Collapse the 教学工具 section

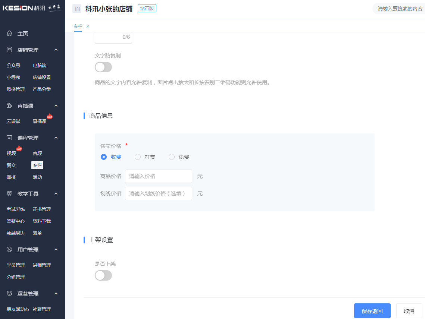pyautogui.click(x=56, y=193)
